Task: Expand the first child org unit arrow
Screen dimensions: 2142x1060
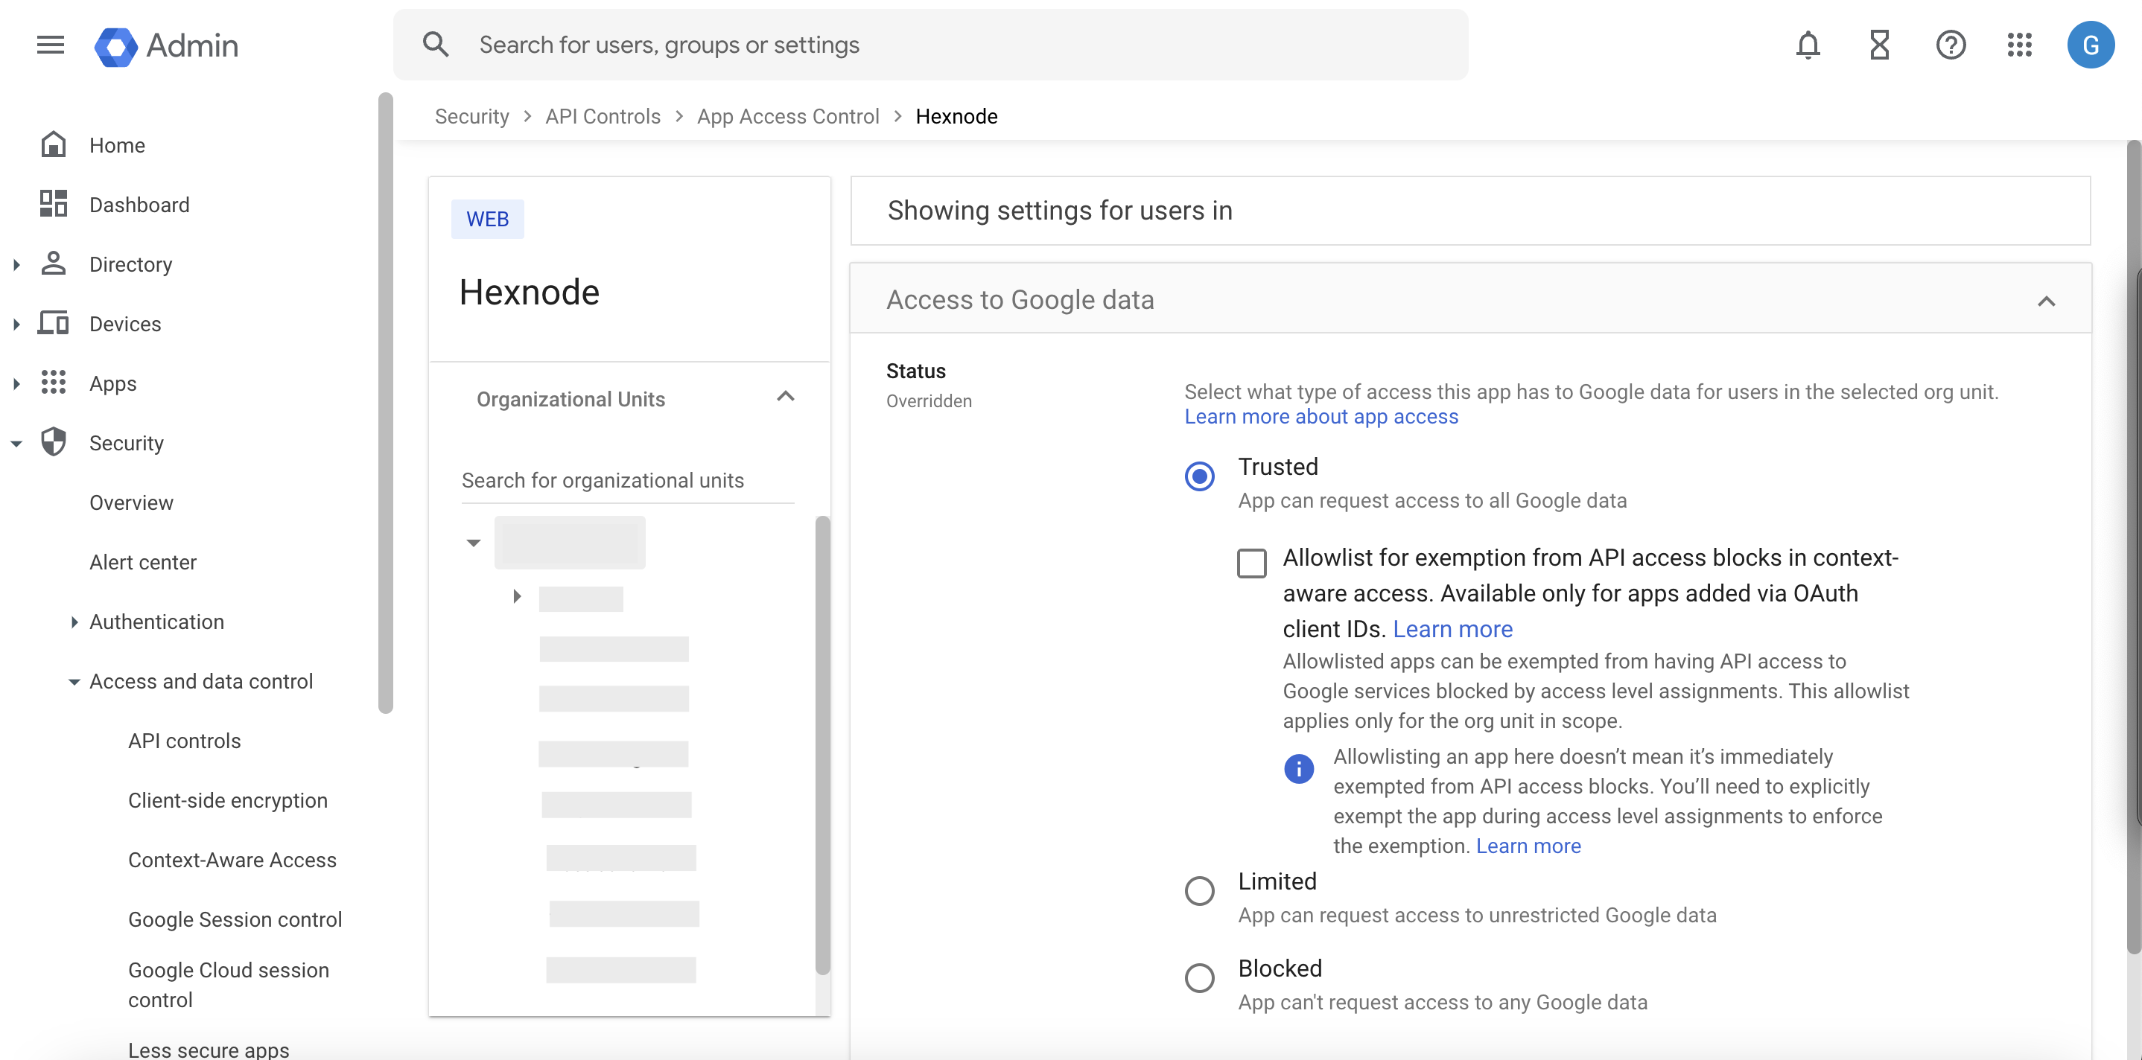Action: click(x=516, y=596)
